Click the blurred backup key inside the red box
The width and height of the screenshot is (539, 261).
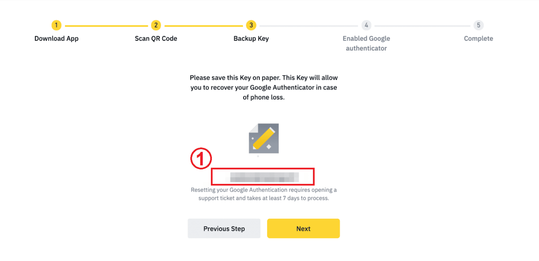click(x=262, y=176)
